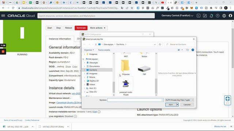Image resolution: width=234 pixels, height=131 pixels.
Task: Open the file dialog blue help icon
Action: 193,50
